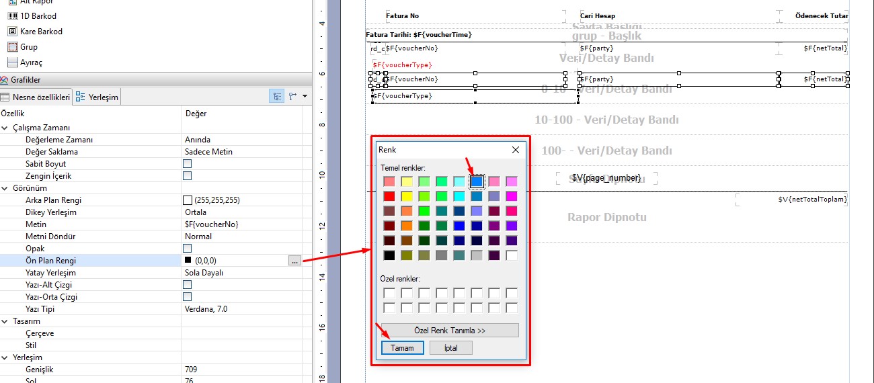Toggle the show categories tree icon
Image resolution: width=874 pixels, height=383 pixels.
(277, 96)
